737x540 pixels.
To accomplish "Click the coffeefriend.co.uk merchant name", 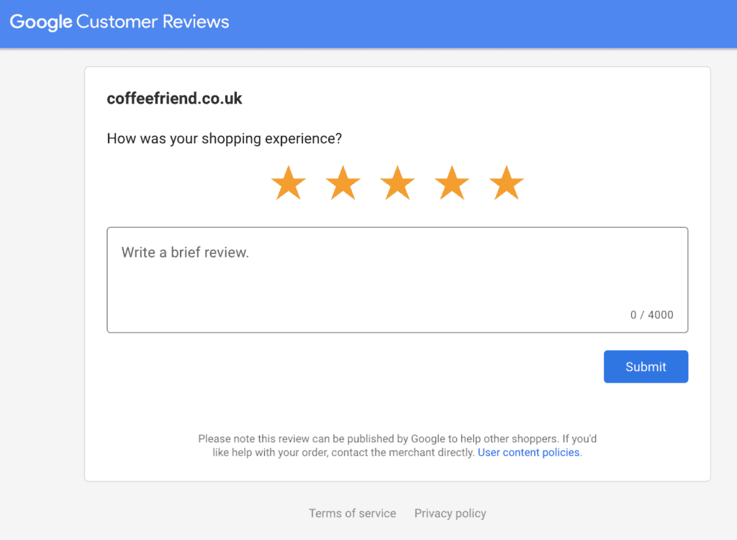I will pyautogui.click(x=174, y=99).
